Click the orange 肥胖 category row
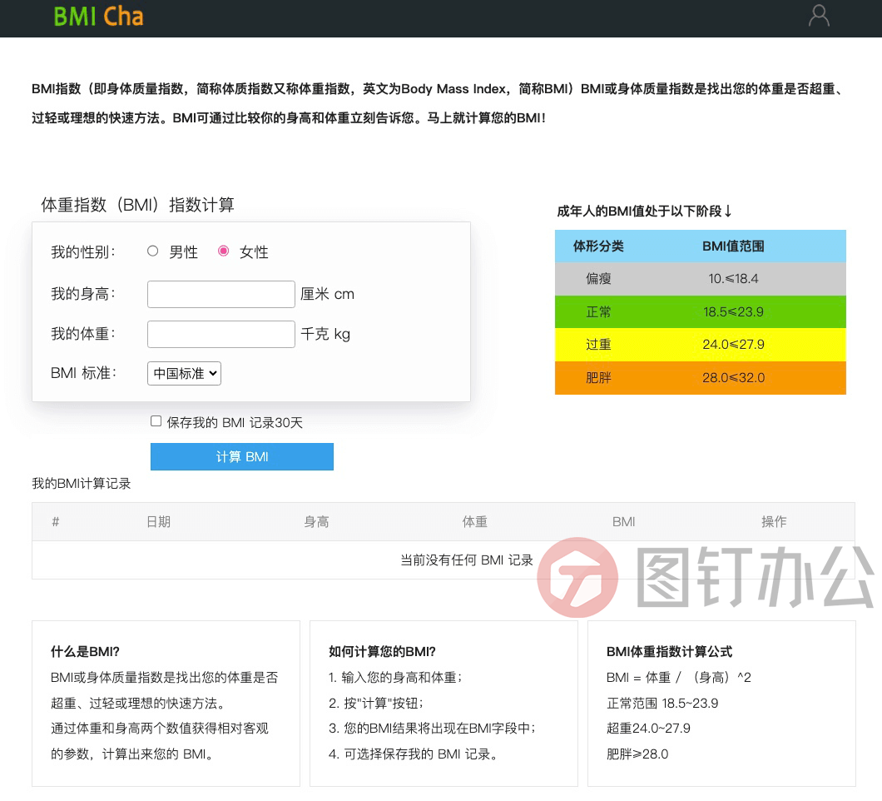Image resolution: width=882 pixels, height=801 pixels. 701,378
